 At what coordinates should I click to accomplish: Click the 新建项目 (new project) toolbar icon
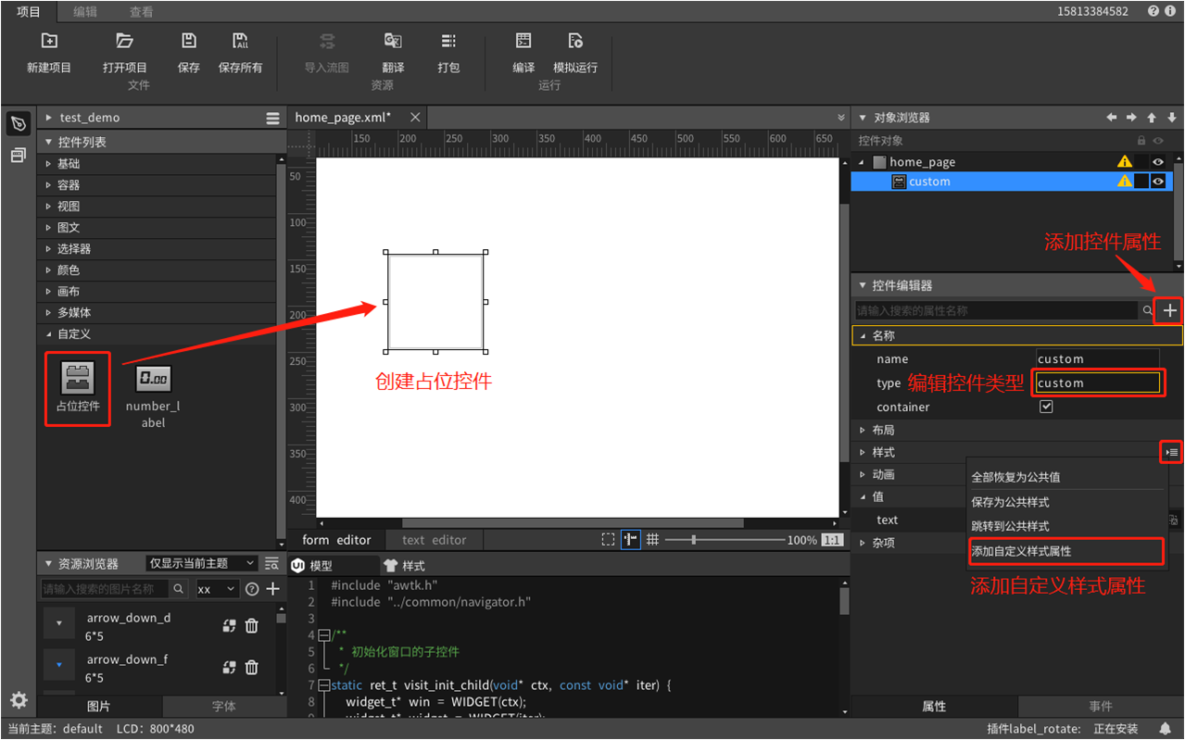[x=49, y=41]
